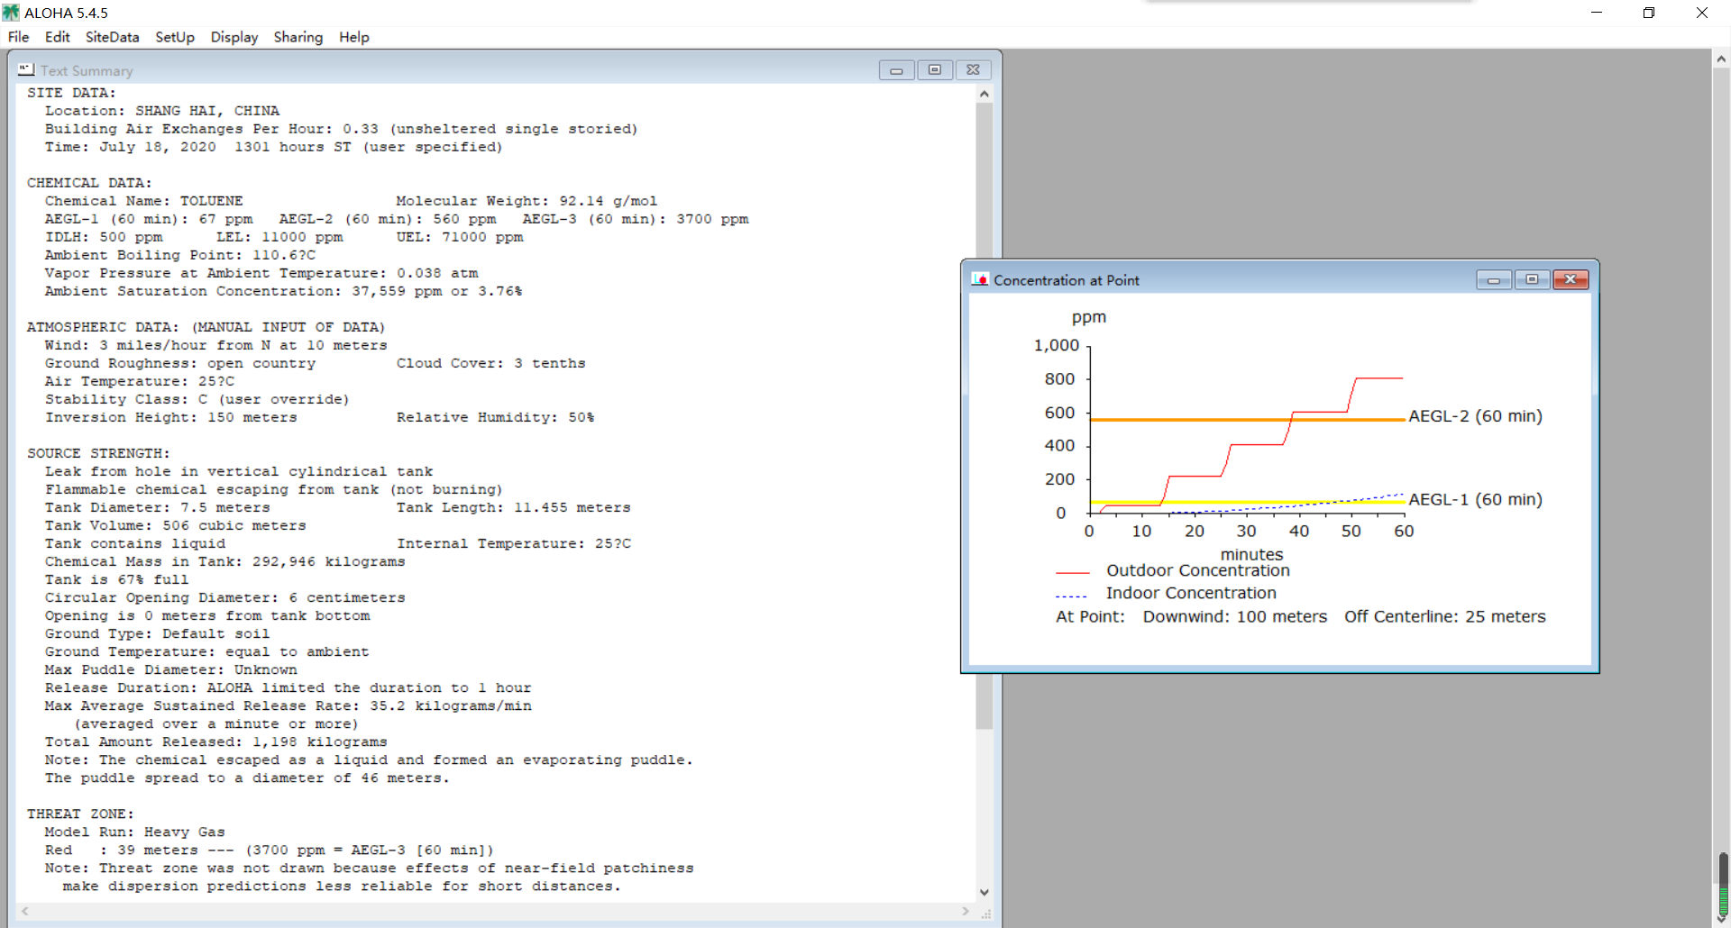This screenshot has width=1731, height=928.
Task: Click the AEGL-2 (60 min) chart label
Action: coord(1475,416)
